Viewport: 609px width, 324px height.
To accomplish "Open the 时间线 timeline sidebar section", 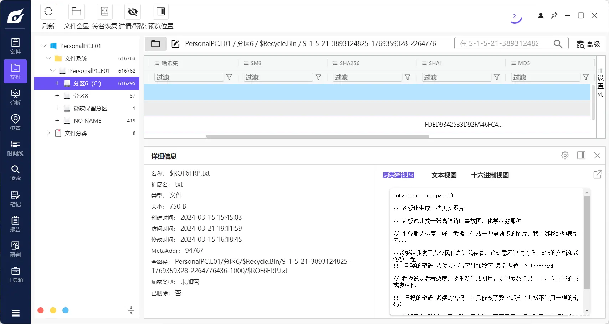I will point(15,148).
